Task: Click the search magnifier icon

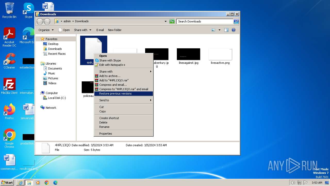Action: coord(236,21)
